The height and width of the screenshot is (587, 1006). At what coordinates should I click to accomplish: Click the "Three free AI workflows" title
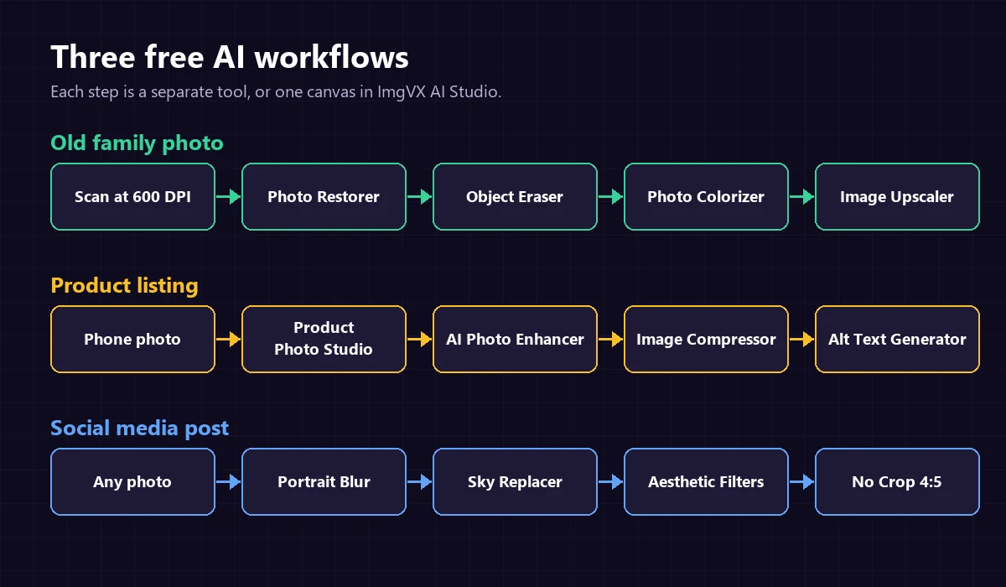pyautogui.click(x=230, y=57)
